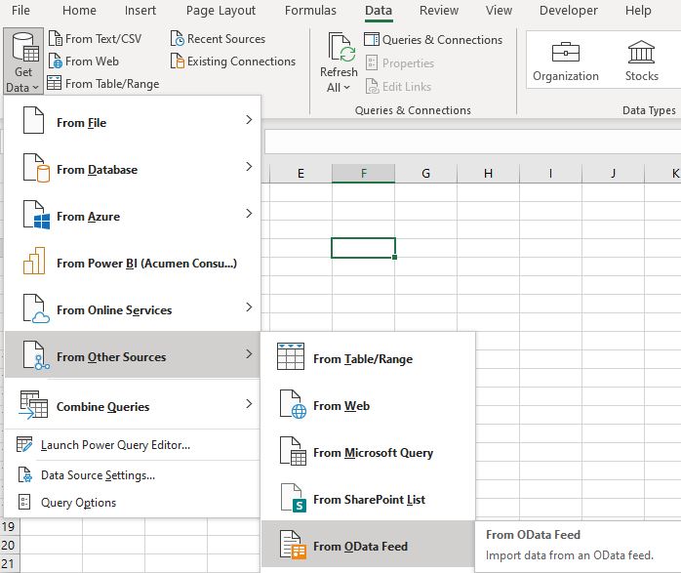Click the Get Data database icon

[25, 47]
